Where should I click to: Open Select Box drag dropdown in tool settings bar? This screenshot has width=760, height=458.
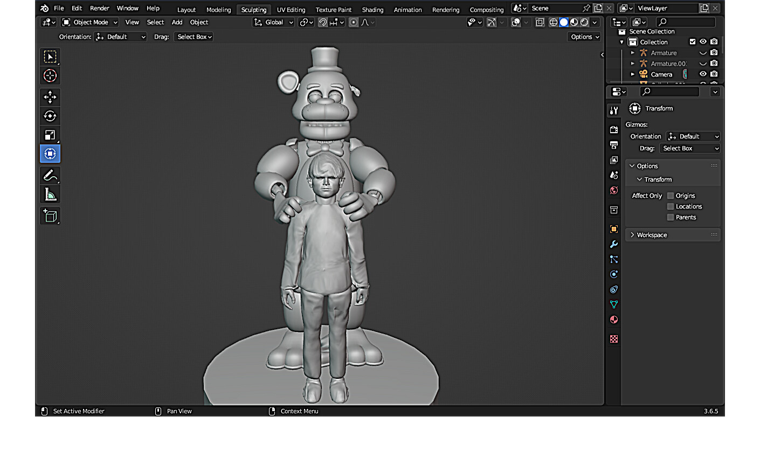pos(194,37)
